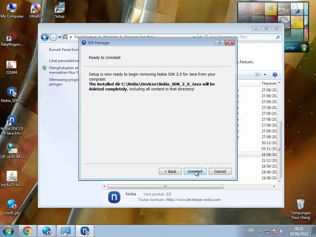316x237 pixels.
Task: Open the recent pages dropdown arrow
Action: click(x=60, y=37)
